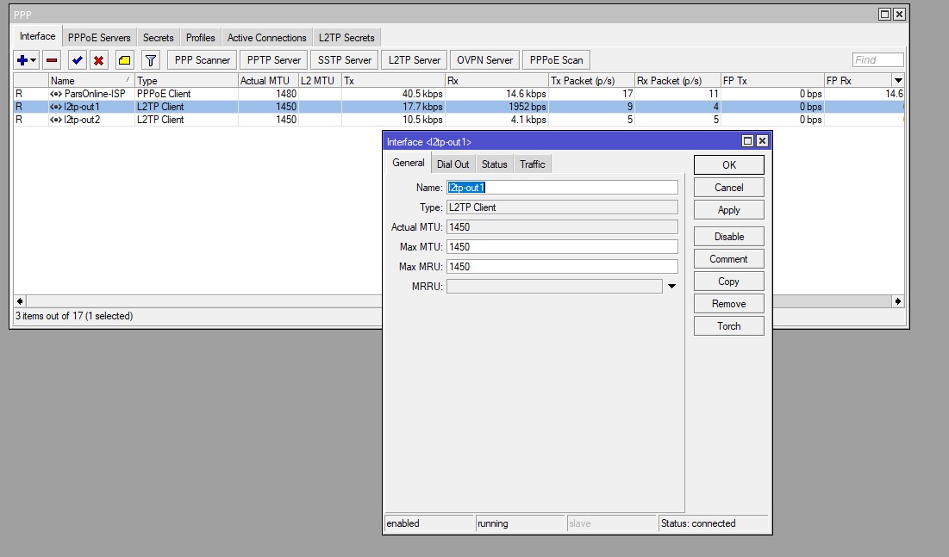The image size is (949, 557).
Task: Open L2TP Server settings
Action: 415,60
